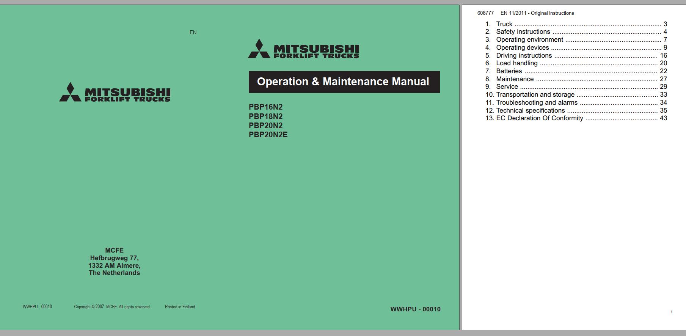Click the bold "WWHPU - 00010" code on the front cover

pyautogui.click(x=415, y=309)
